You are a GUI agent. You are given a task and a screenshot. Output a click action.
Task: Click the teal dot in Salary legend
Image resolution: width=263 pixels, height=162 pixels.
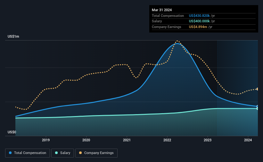(56, 153)
